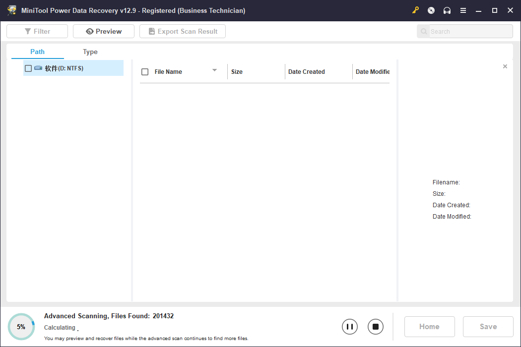The image size is (521, 347).
Task: Click the search magnifier icon
Action: (424, 32)
